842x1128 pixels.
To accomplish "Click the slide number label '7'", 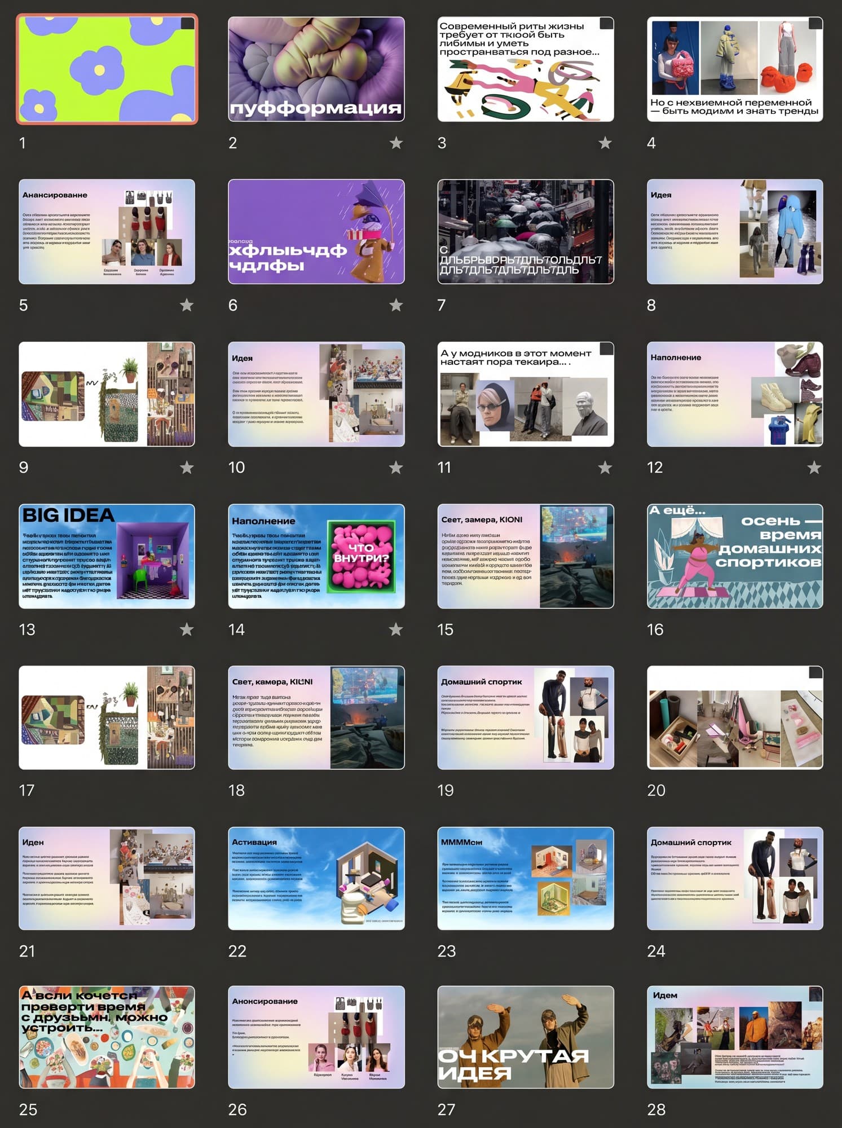I will (442, 305).
